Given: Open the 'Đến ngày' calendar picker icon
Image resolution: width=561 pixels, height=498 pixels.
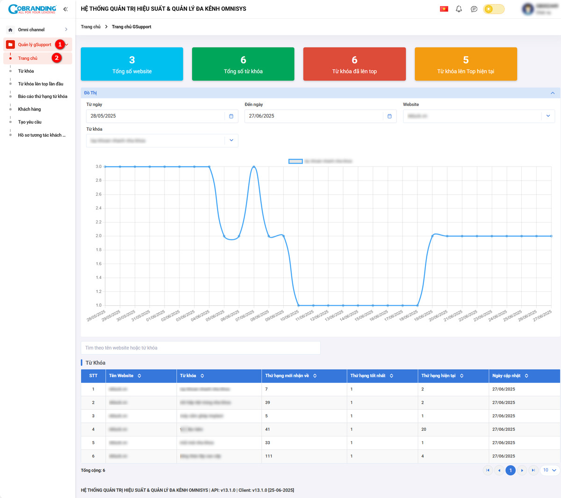Looking at the screenshot, I should click(389, 116).
